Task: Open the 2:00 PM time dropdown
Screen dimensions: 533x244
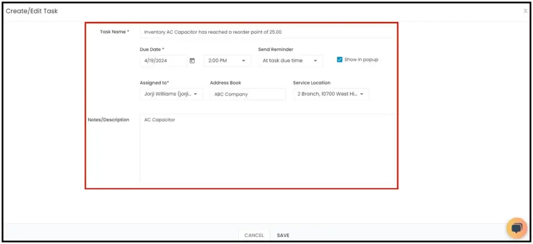Action: [227, 60]
